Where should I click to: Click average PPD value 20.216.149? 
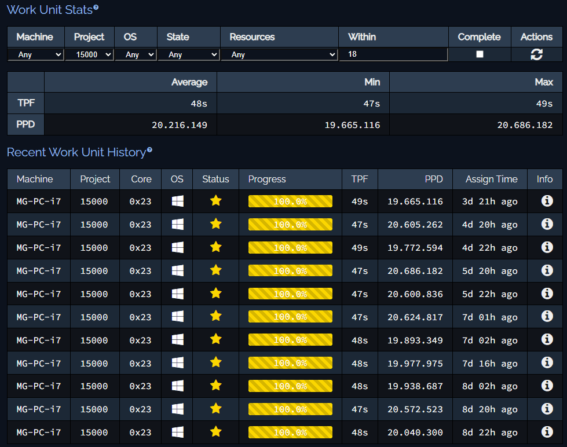180,125
